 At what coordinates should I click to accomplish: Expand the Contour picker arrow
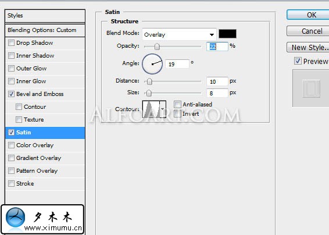(x=163, y=109)
